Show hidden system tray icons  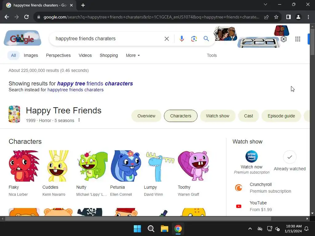click(250, 229)
